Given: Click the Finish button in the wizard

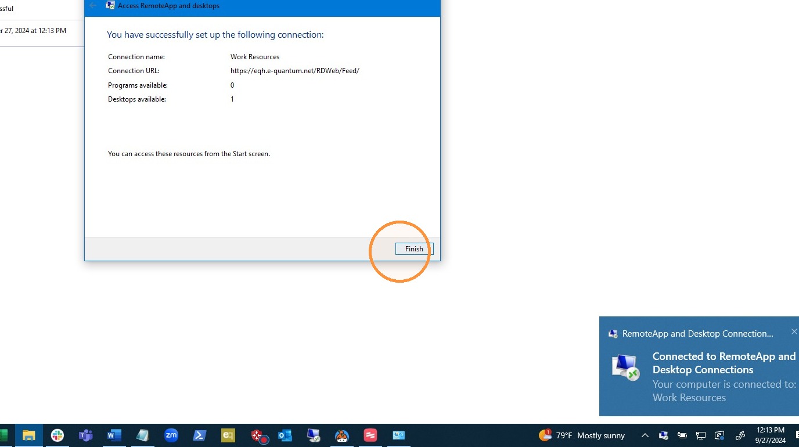Looking at the screenshot, I should [414, 248].
